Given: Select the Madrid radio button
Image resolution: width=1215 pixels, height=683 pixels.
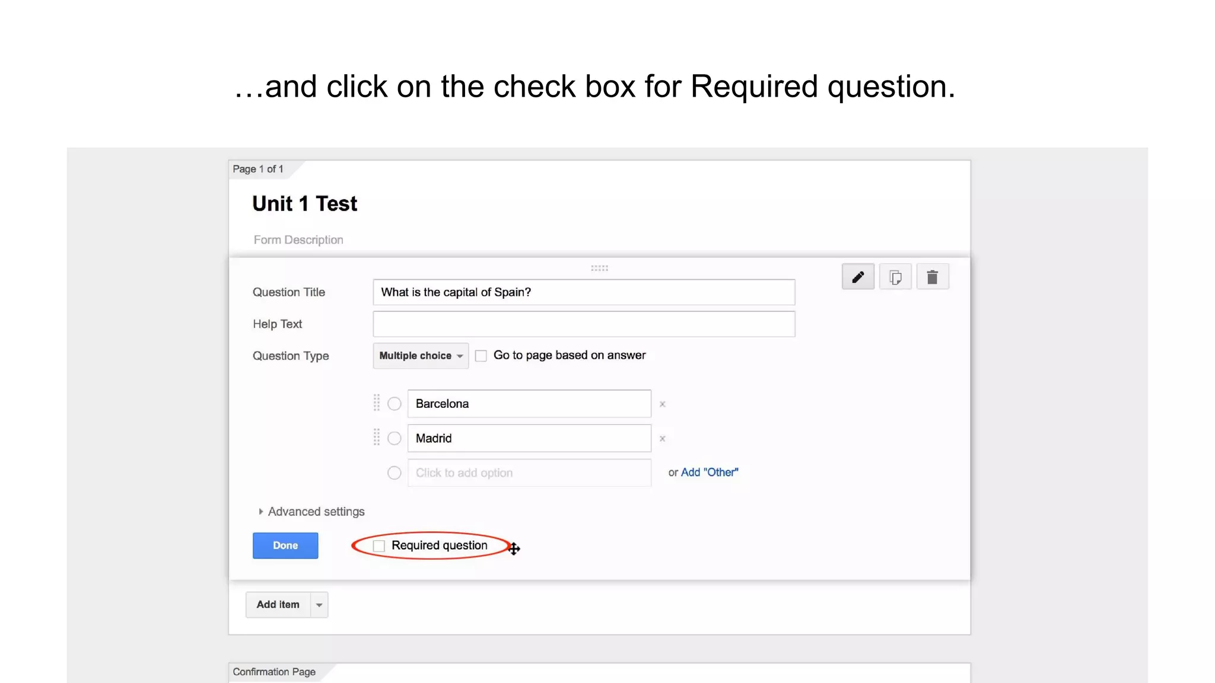Looking at the screenshot, I should (395, 438).
